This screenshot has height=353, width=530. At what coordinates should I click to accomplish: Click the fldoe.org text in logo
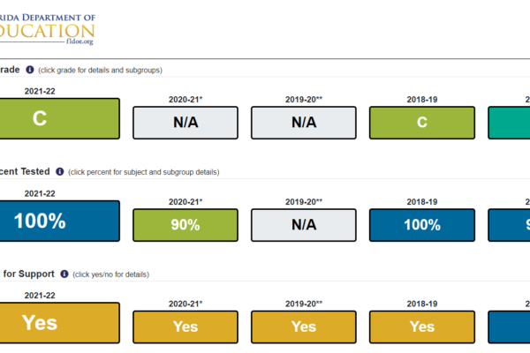pyautogui.click(x=79, y=41)
